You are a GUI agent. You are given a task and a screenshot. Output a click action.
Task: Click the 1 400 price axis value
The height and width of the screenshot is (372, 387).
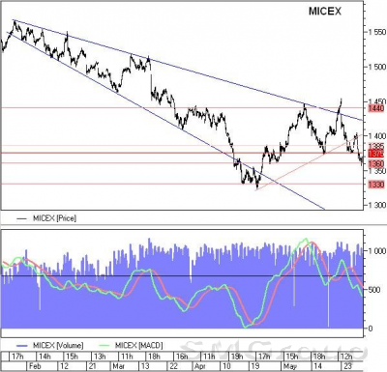(x=377, y=135)
